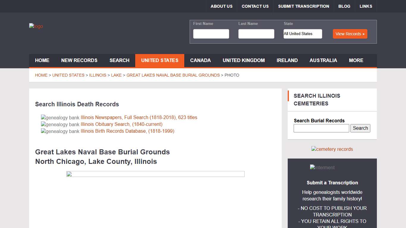Click the Search button for burial records
This screenshot has width=406, height=228.
coord(360,128)
